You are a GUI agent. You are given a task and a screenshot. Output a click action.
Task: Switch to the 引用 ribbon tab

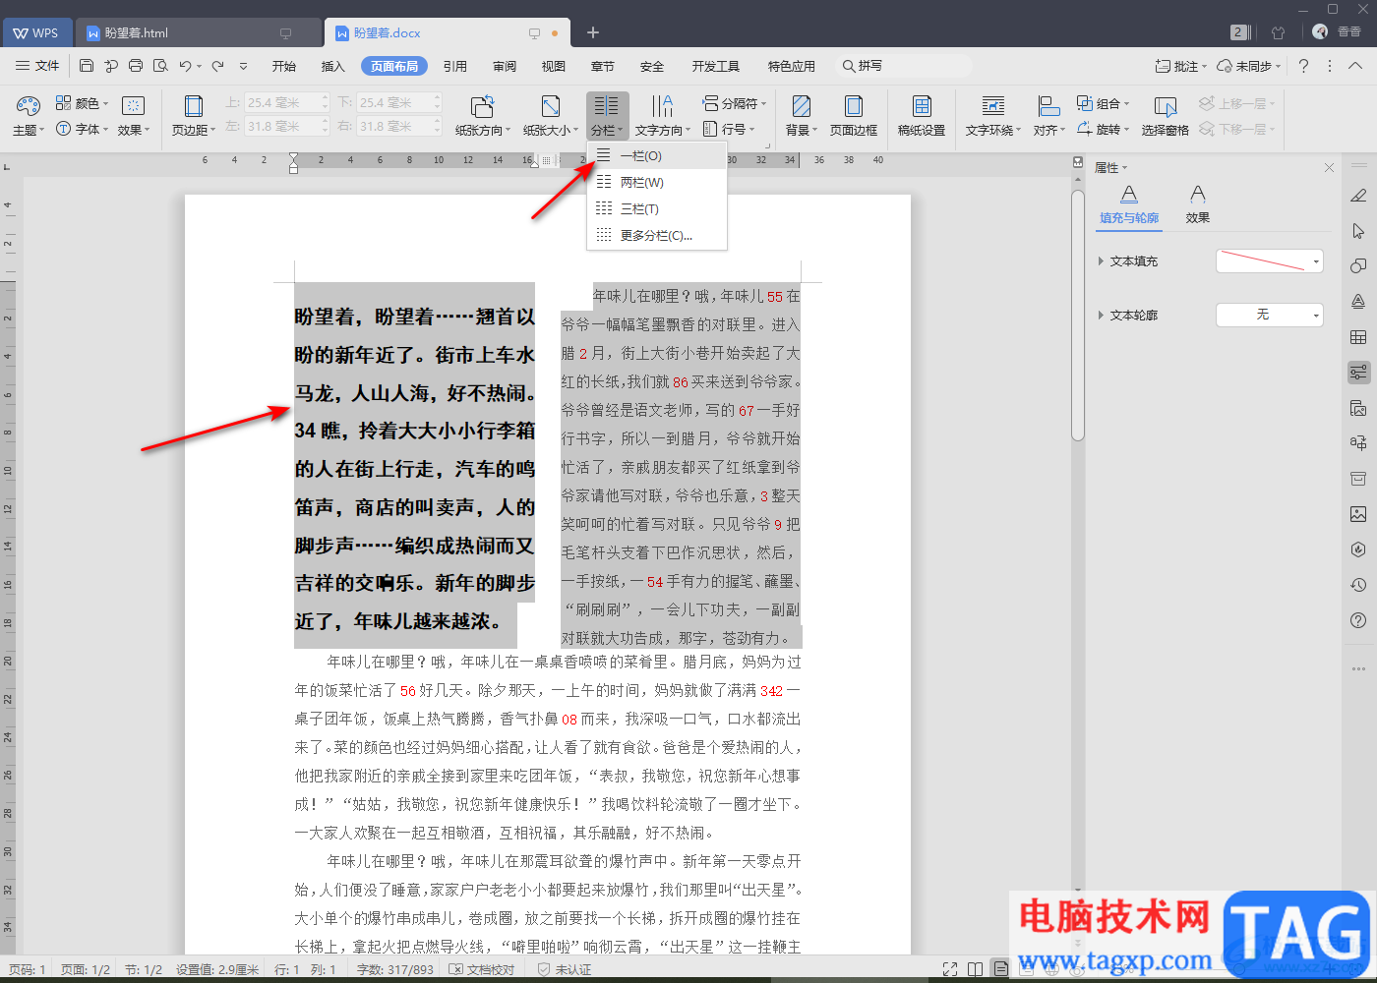point(455,66)
